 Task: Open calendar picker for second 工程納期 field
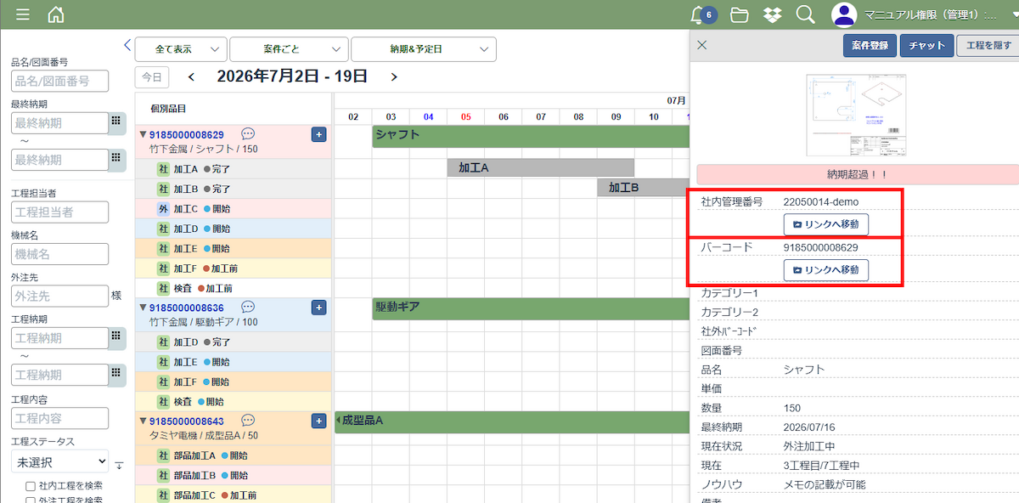tap(117, 375)
